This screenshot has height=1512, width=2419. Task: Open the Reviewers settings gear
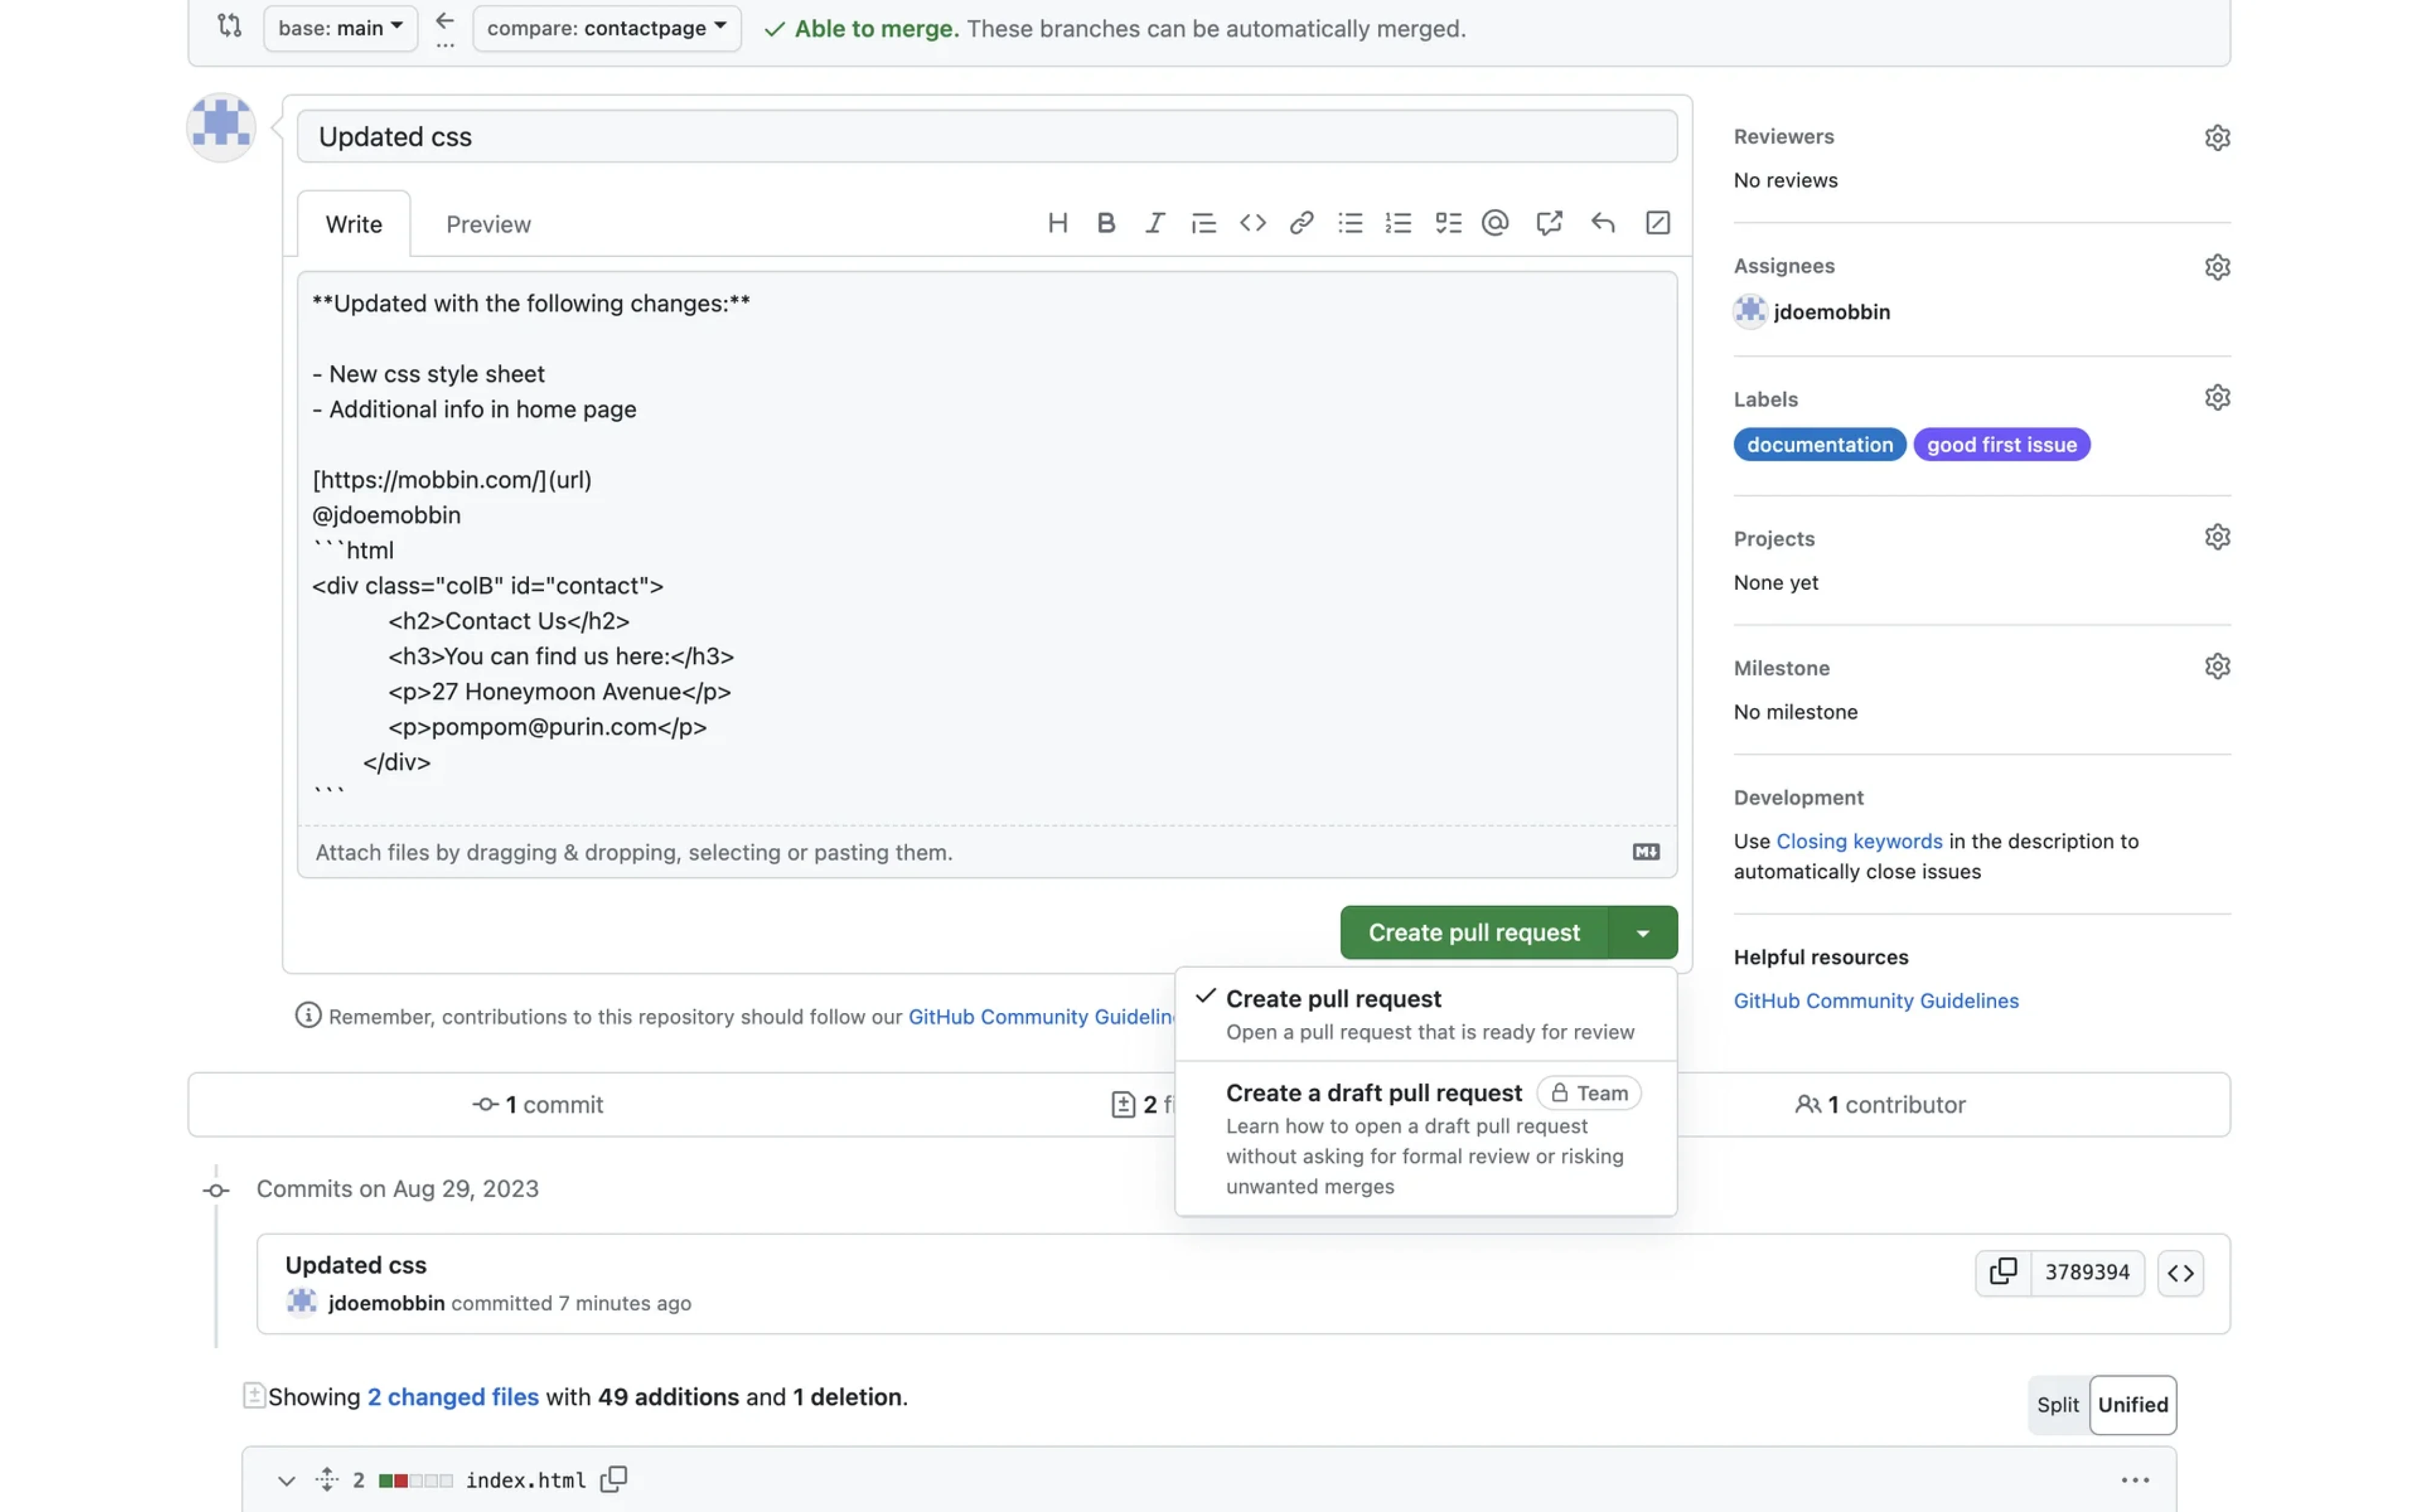[x=2217, y=137]
